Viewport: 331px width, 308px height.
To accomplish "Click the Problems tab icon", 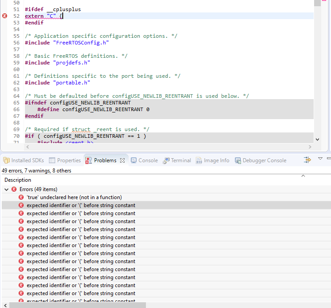I will click(x=89, y=160).
